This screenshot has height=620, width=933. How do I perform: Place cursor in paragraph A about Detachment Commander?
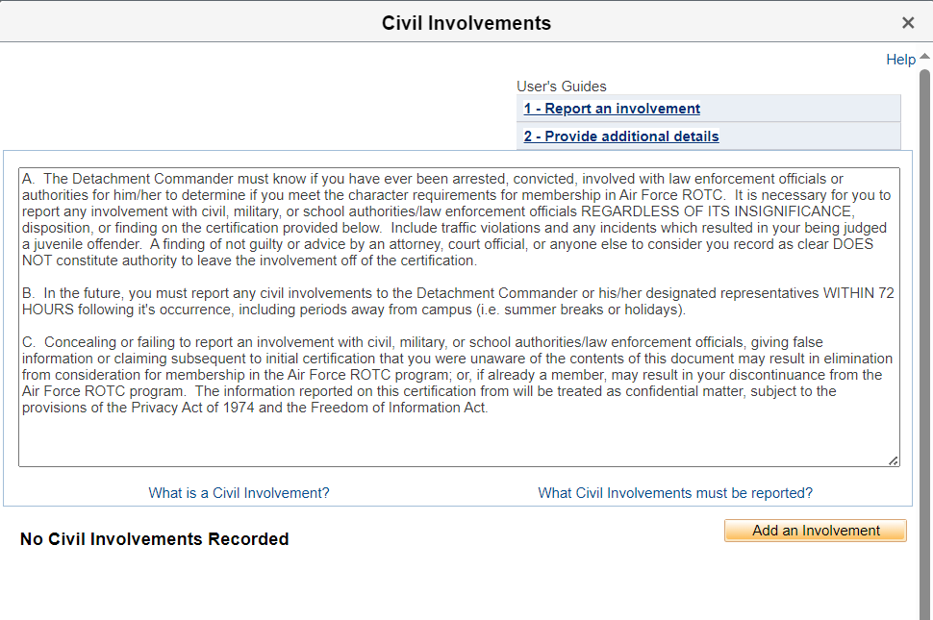(x=385, y=228)
